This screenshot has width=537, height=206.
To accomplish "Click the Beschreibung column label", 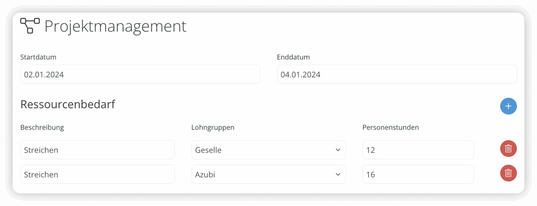I will 42,128.
